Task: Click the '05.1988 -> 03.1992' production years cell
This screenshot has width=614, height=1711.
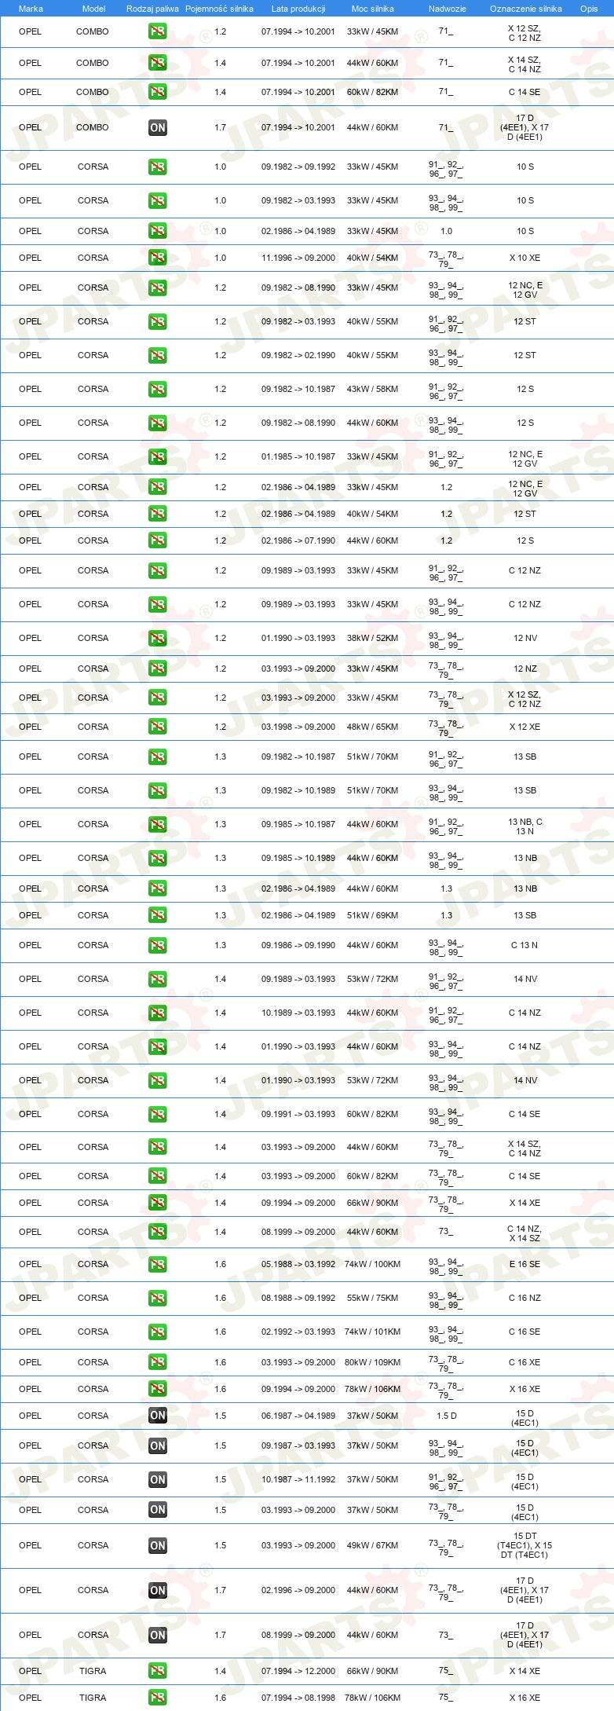Action: [298, 1265]
